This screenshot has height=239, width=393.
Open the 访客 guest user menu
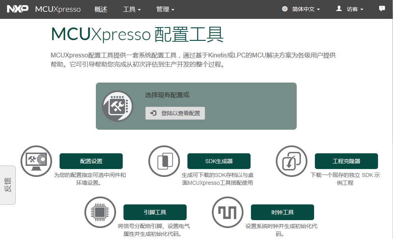[355, 9]
